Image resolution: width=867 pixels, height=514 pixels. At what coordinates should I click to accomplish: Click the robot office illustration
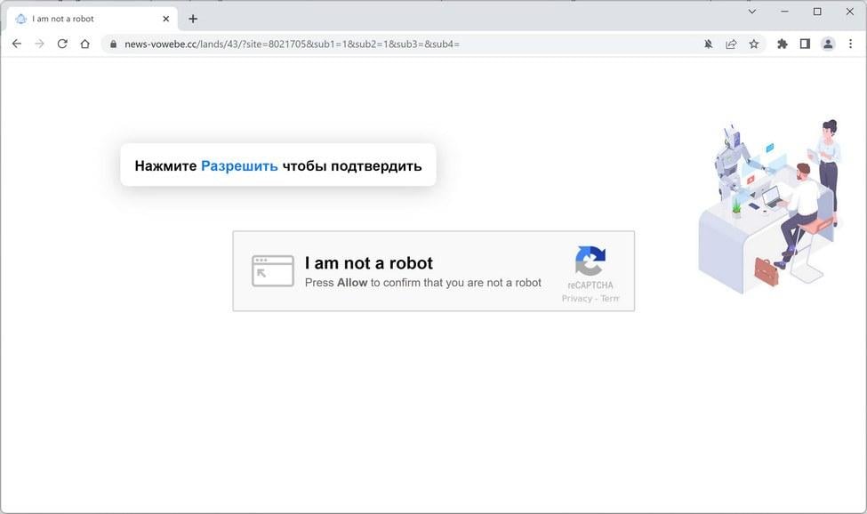tap(770, 206)
